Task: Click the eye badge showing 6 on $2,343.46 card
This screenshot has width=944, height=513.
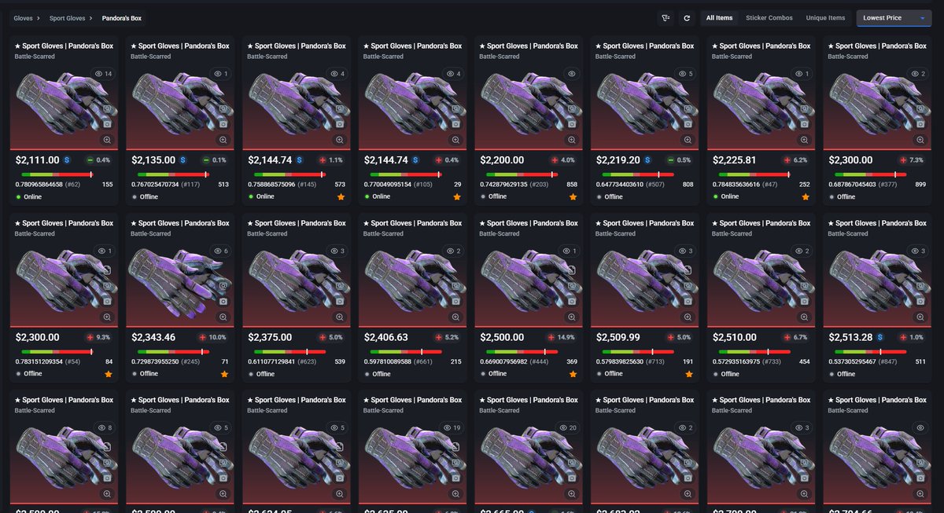Action: [222, 251]
